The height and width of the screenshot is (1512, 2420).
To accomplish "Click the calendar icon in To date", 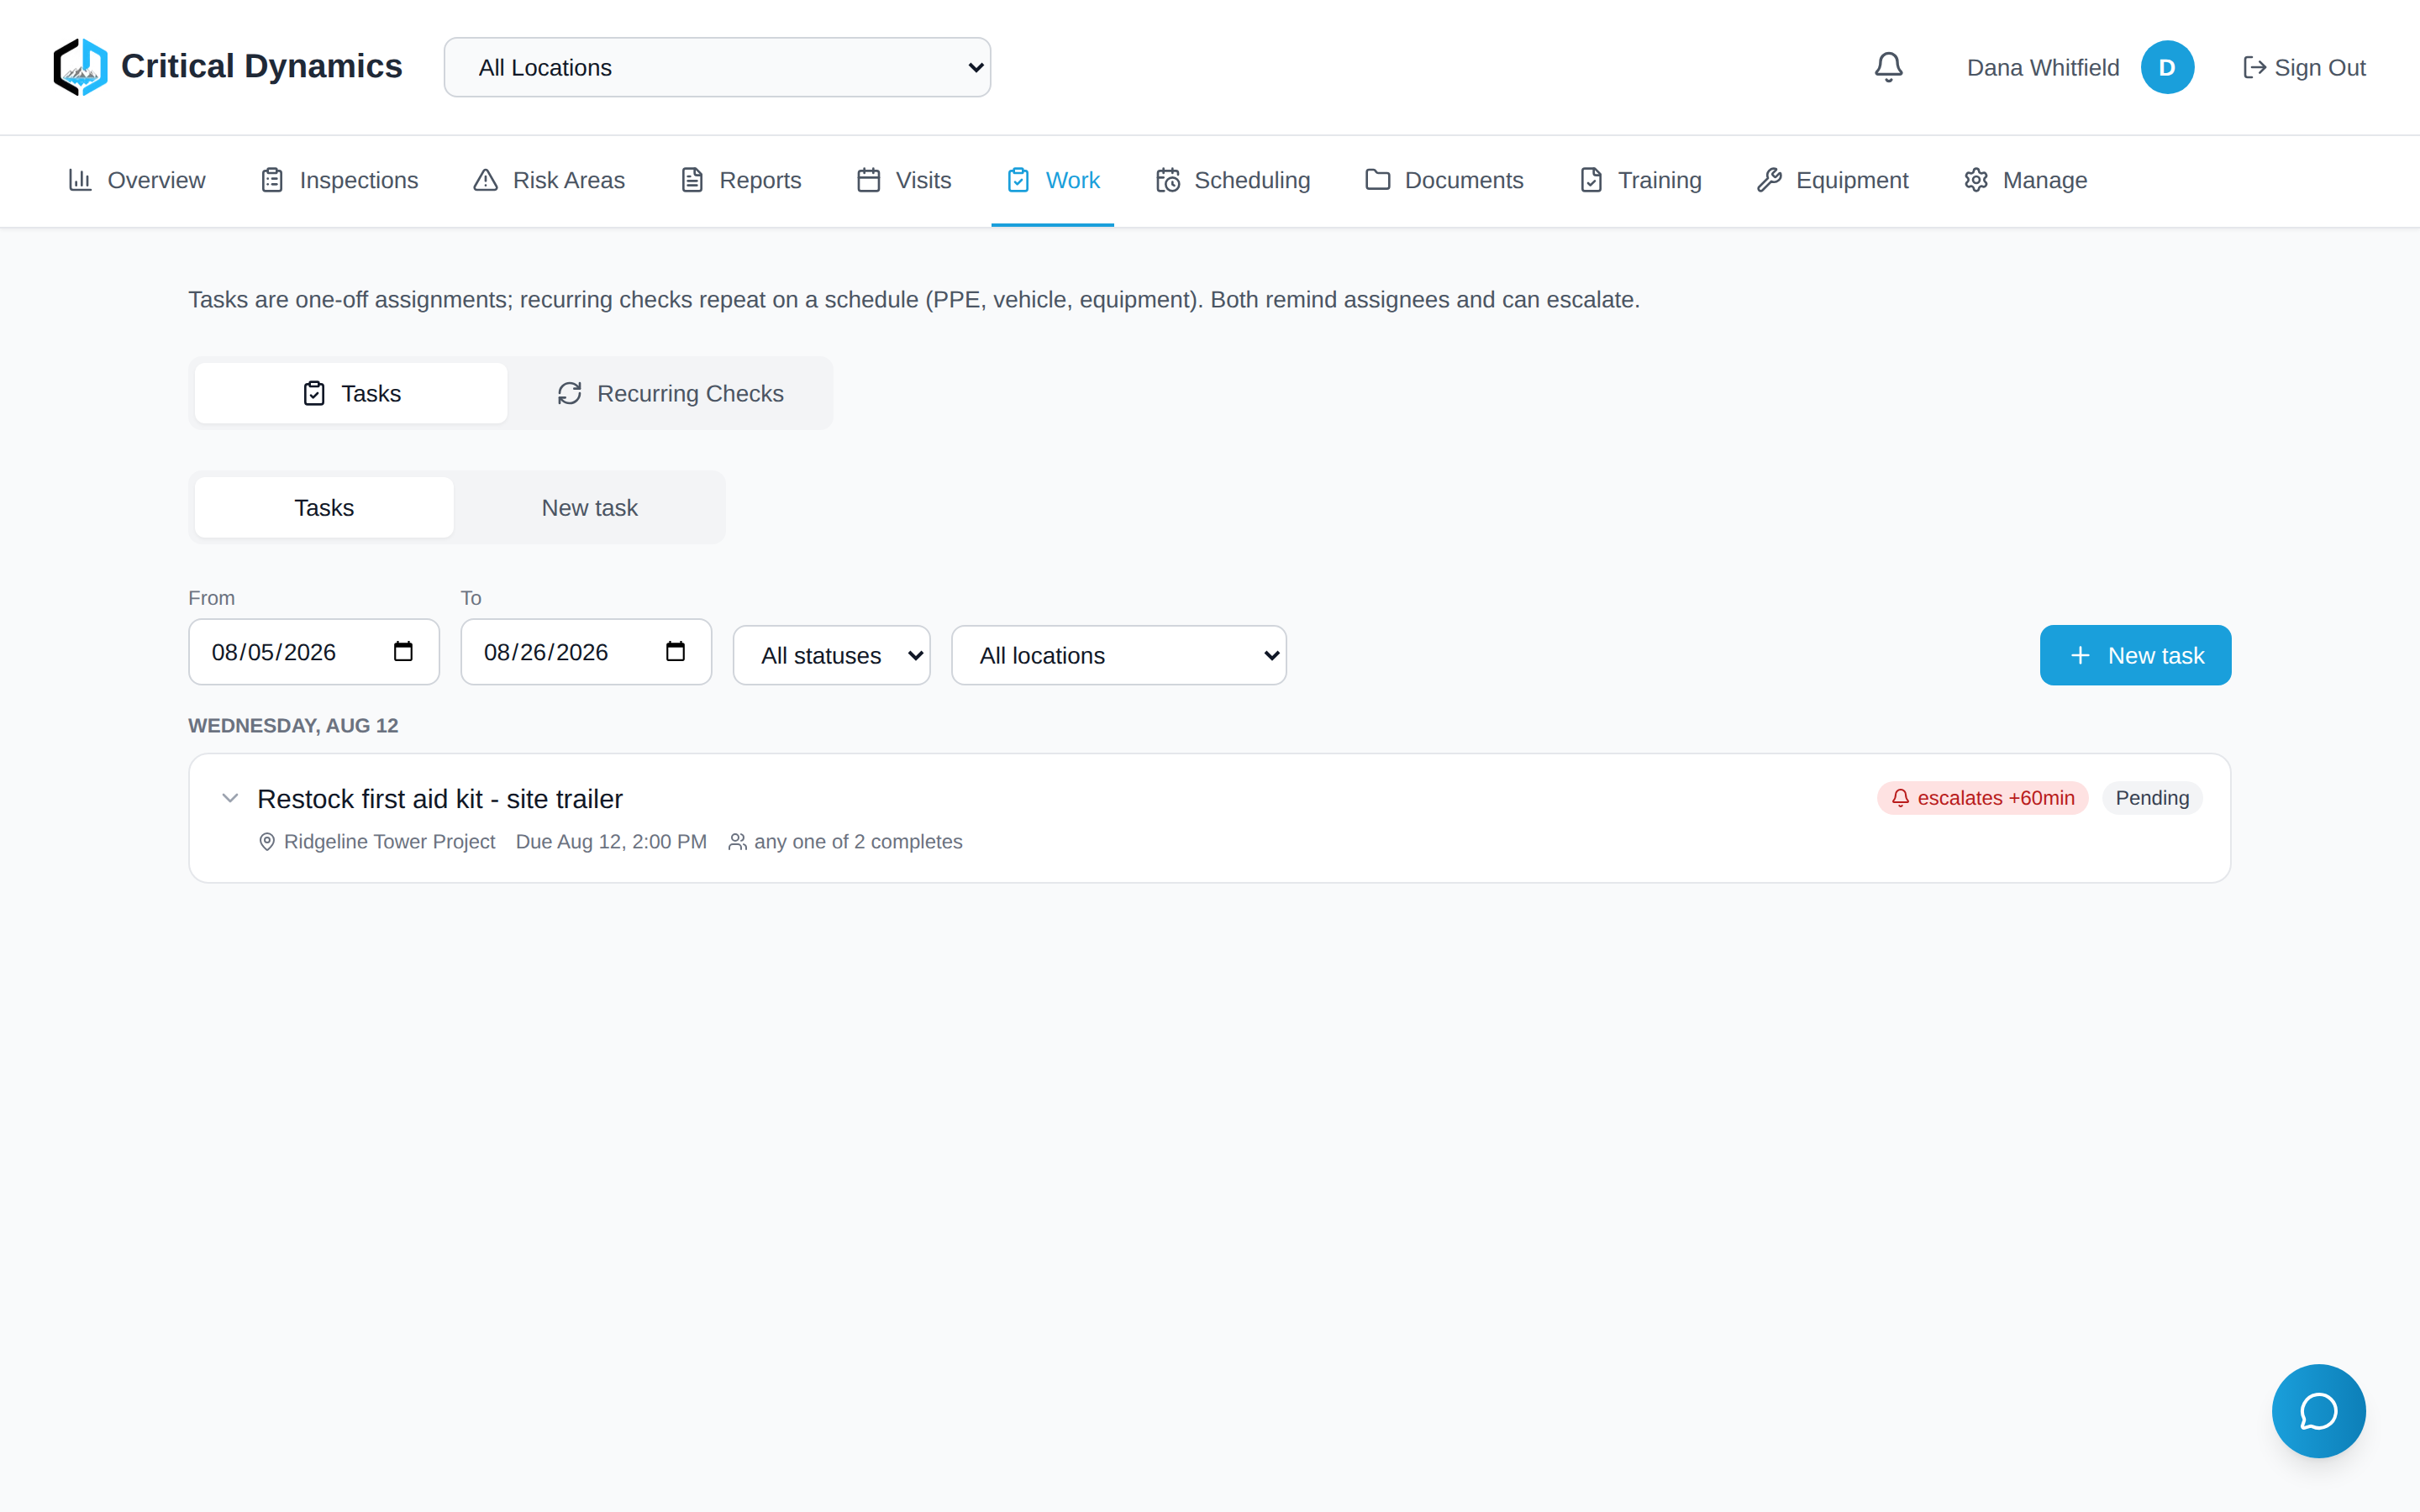I will 675,652.
